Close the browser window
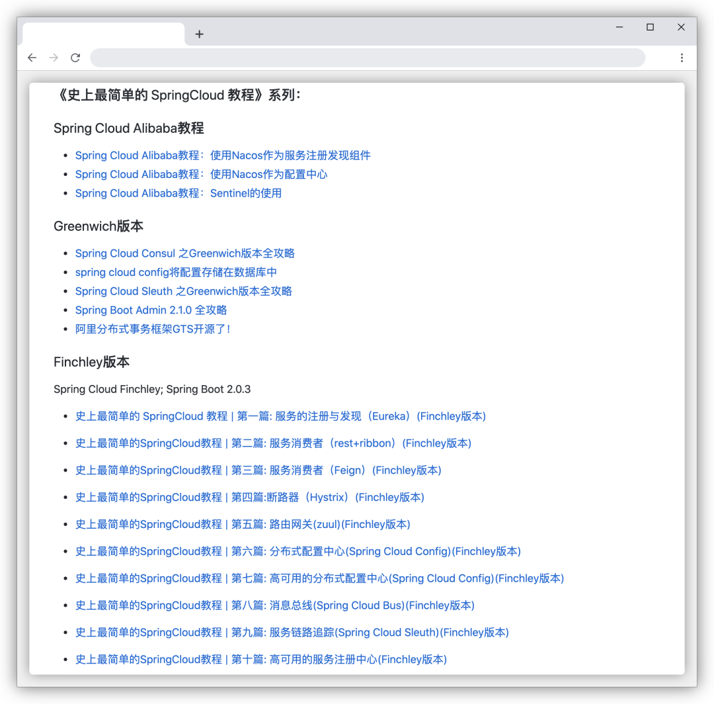 tap(681, 27)
